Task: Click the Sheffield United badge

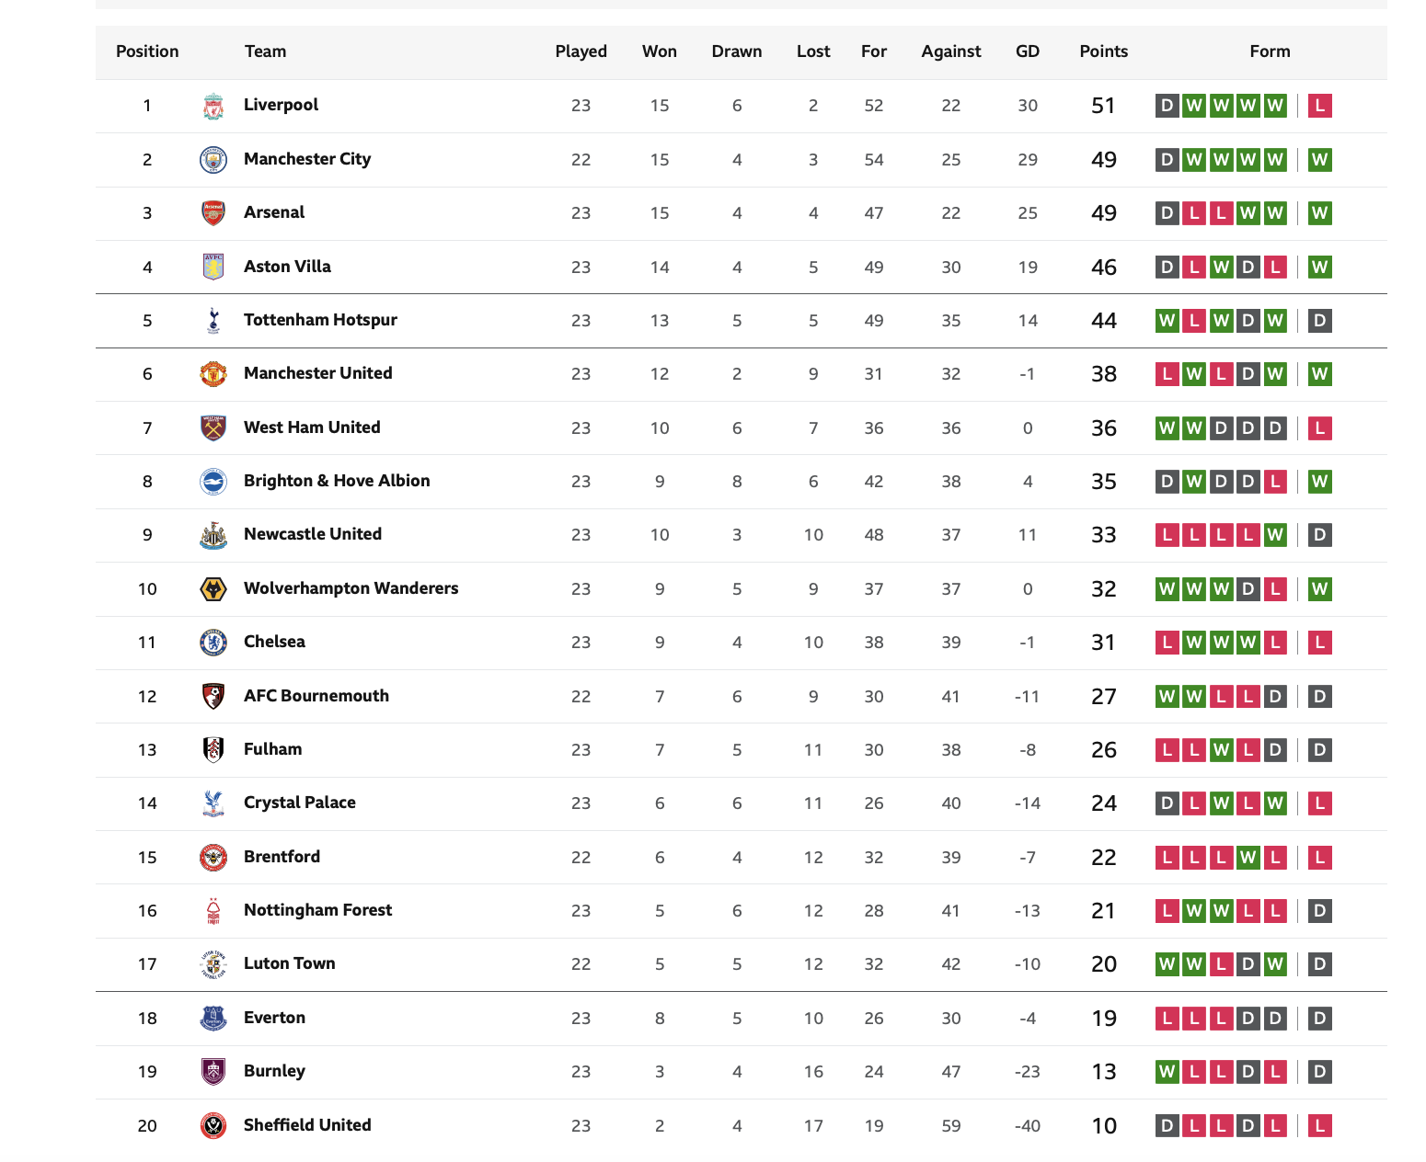Action: 213,1126
